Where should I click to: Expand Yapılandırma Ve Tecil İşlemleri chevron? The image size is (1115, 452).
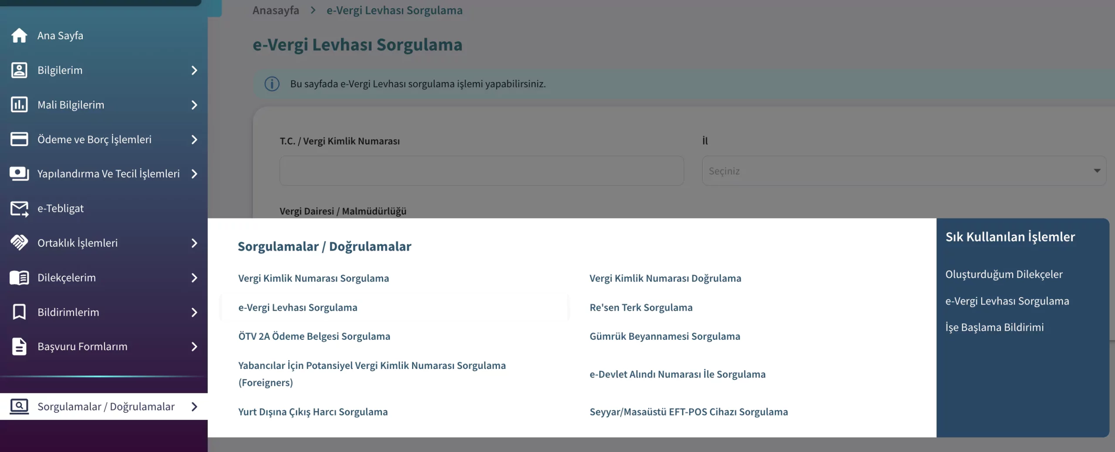pos(194,174)
